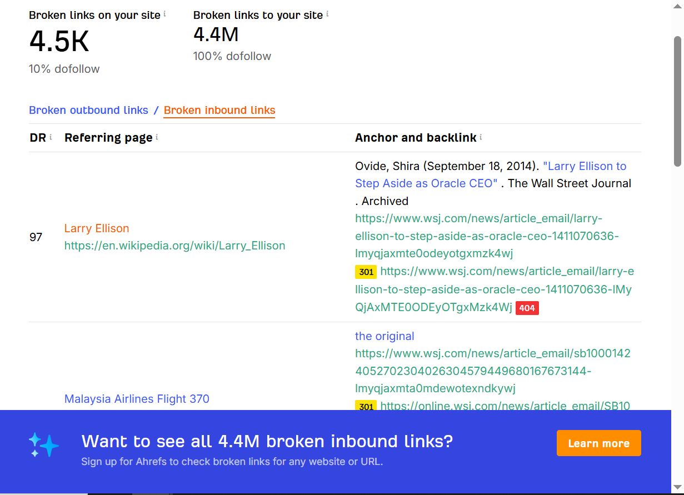Open the online.wsj.com redirected URL
The image size is (684, 495).
tap(505, 406)
